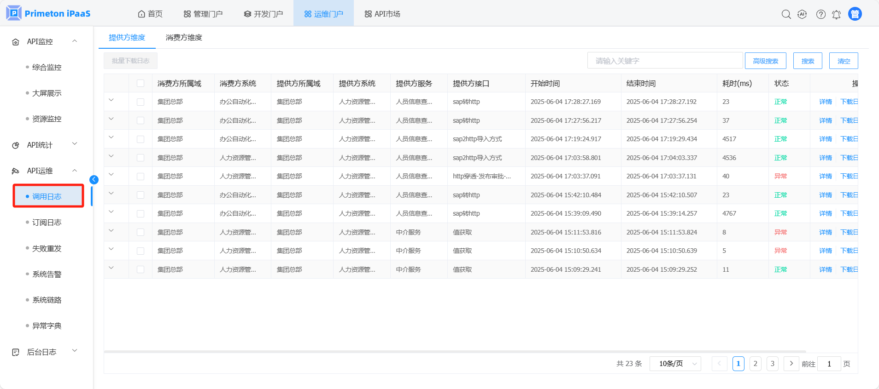The width and height of the screenshot is (879, 389).
Task: Click the search magnifier icon in header
Action: [786, 14]
